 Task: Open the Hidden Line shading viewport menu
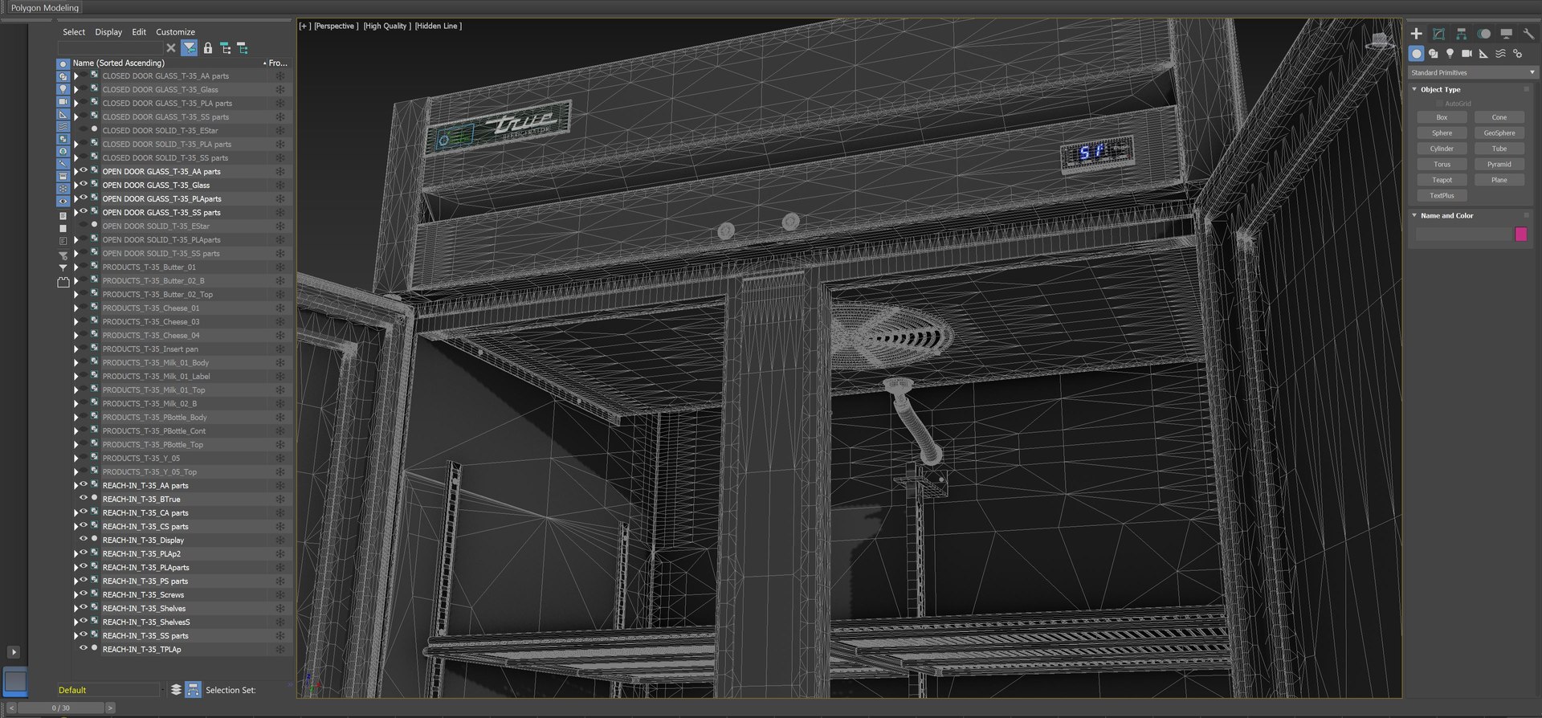pyautogui.click(x=439, y=26)
